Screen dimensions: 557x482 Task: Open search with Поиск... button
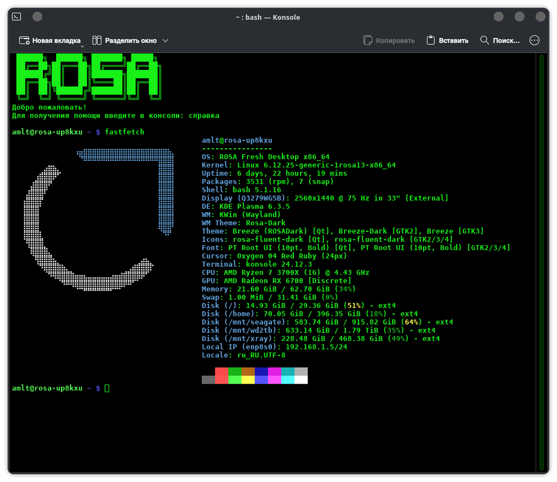pyautogui.click(x=500, y=40)
